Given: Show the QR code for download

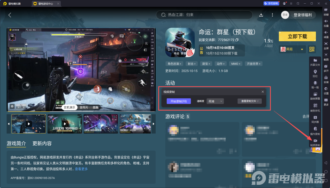Looking at the screenshot, I should [x=312, y=49].
